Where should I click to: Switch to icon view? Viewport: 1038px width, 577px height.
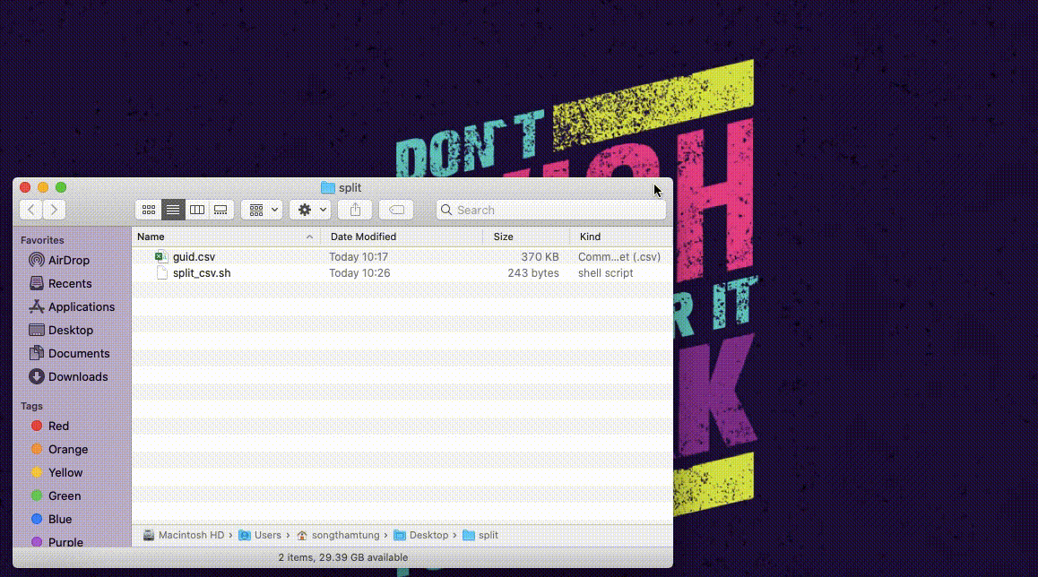click(x=148, y=210)
